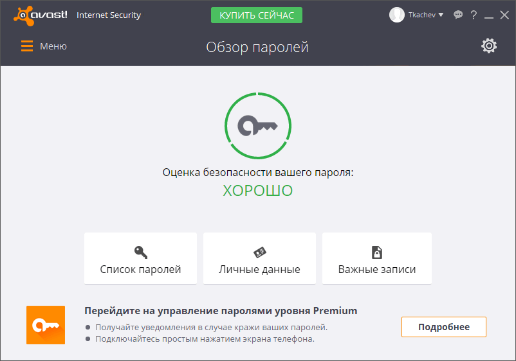Click the large key security score icon
This screenshot has width=516, height=361.
pyautogui.click(x=258, y=125)
